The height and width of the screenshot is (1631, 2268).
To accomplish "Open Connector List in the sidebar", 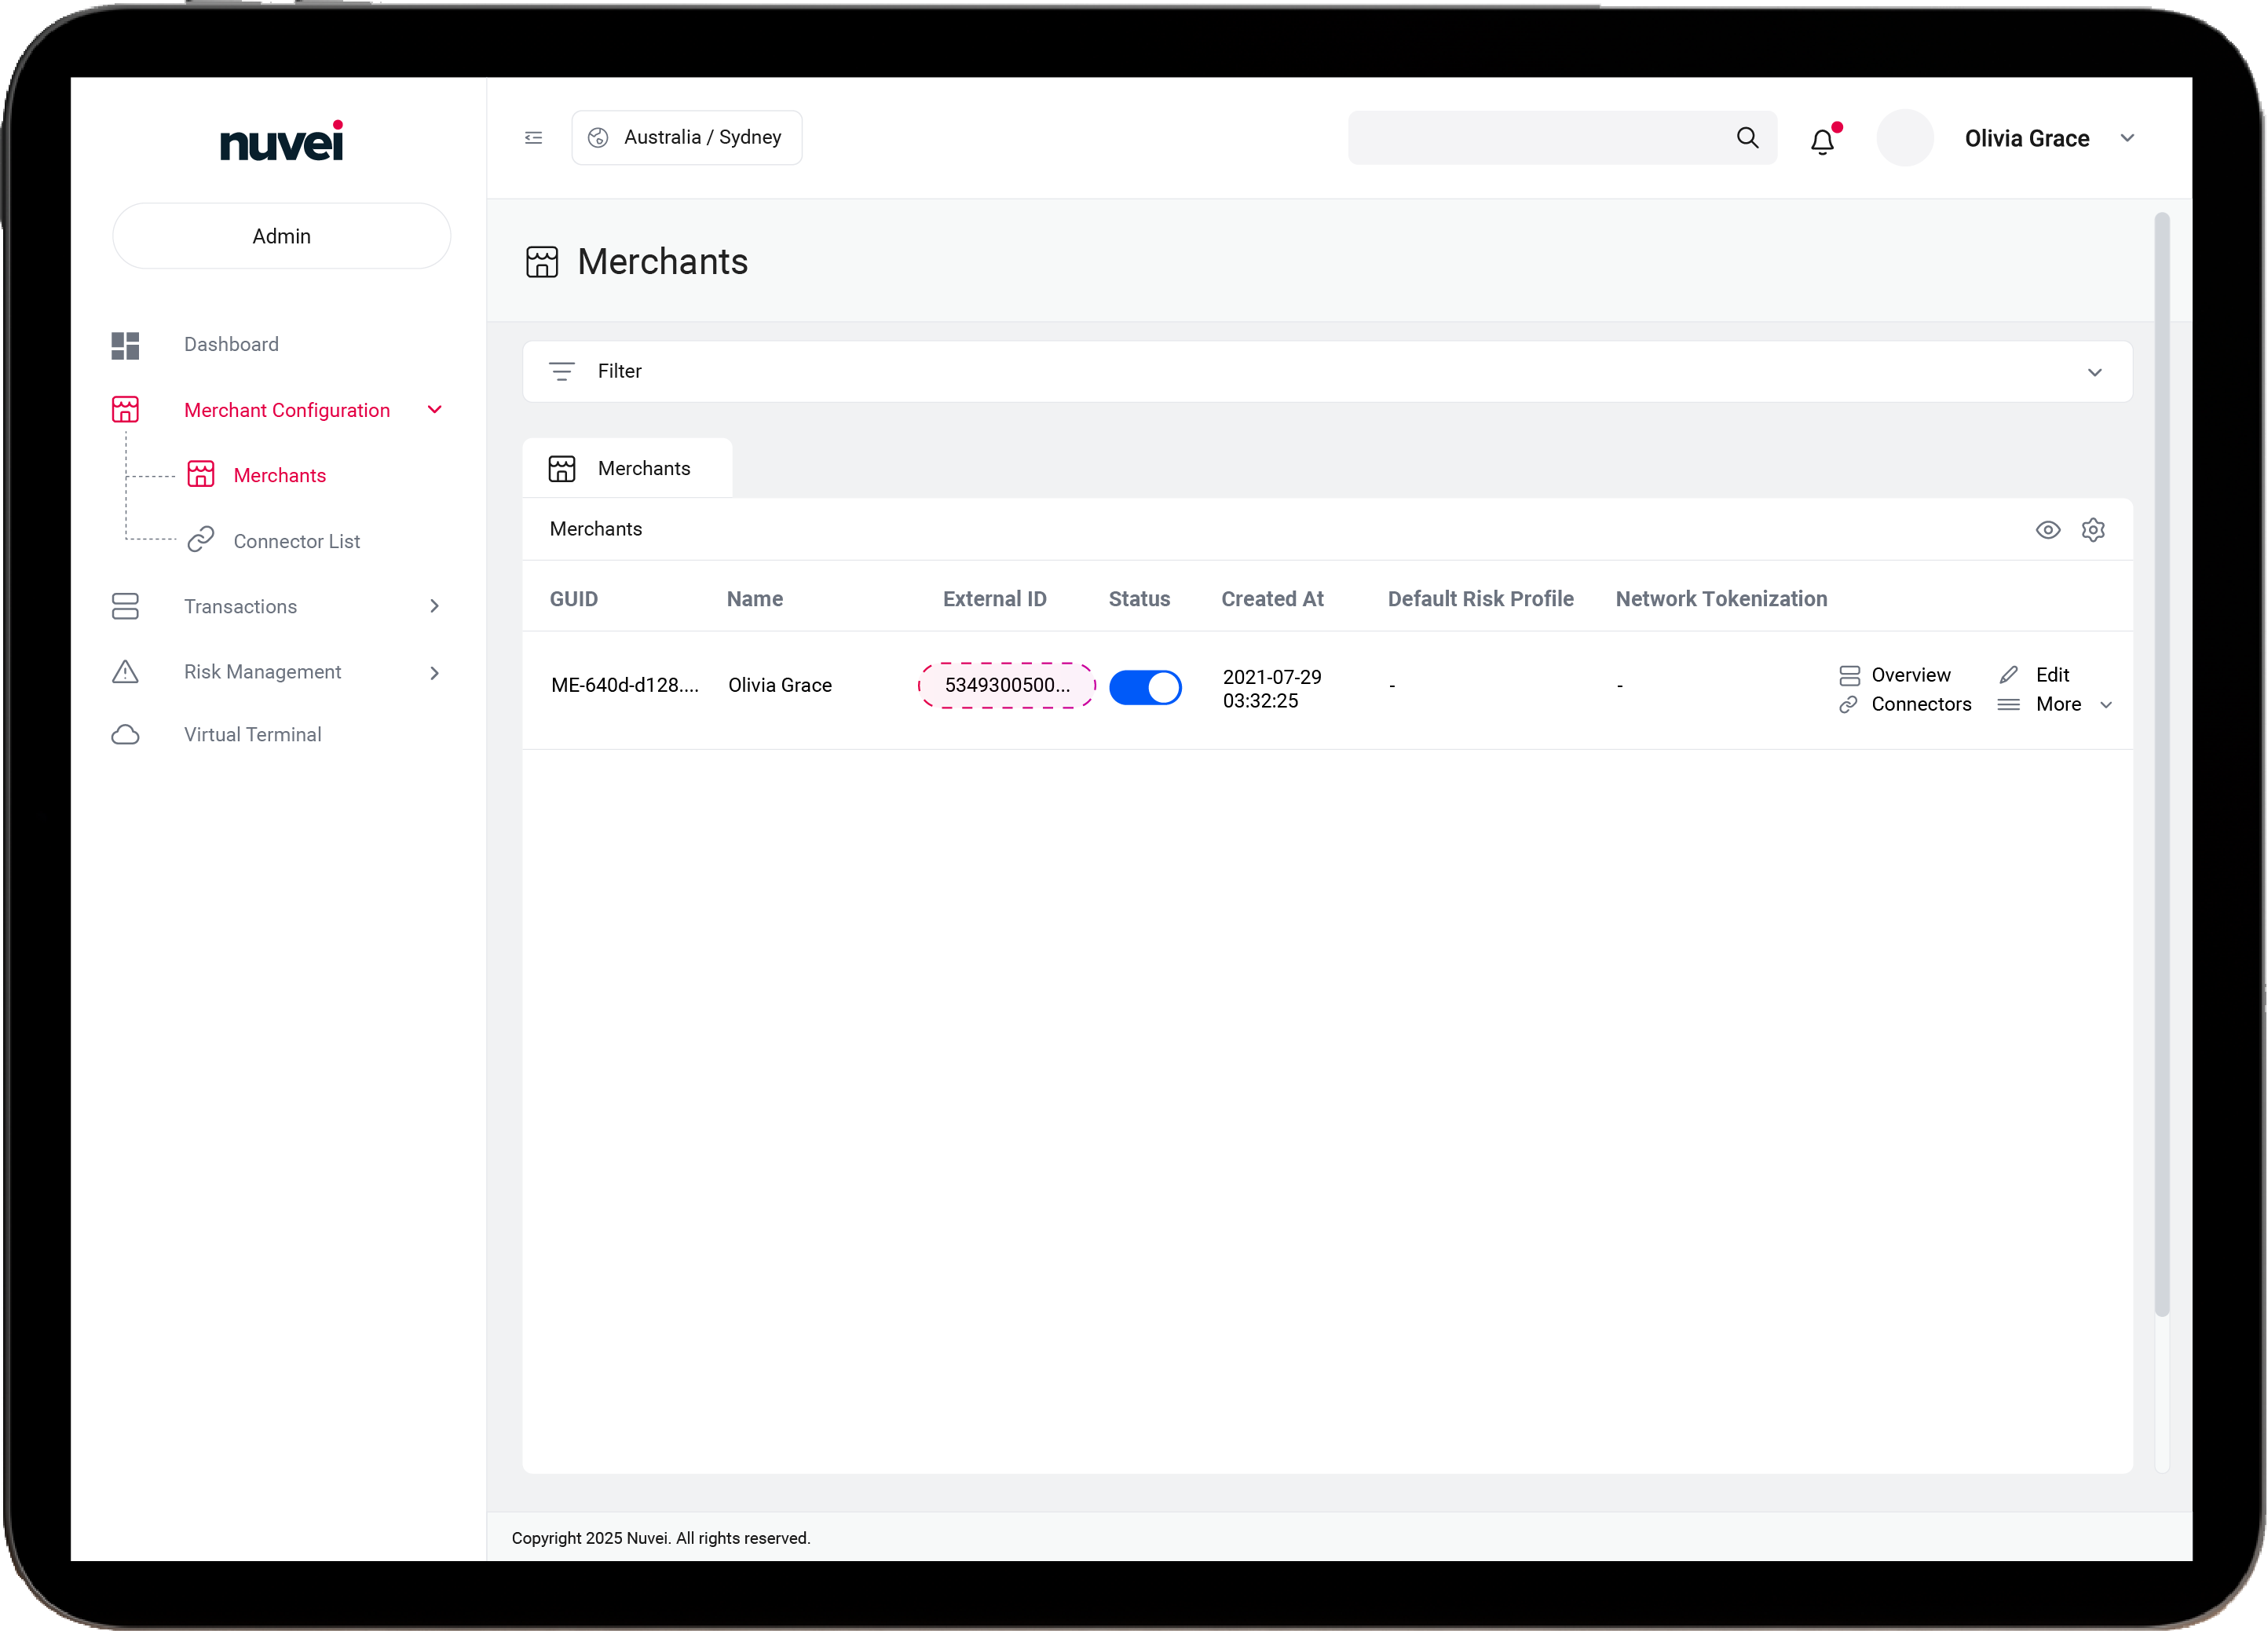I will 297,542.
